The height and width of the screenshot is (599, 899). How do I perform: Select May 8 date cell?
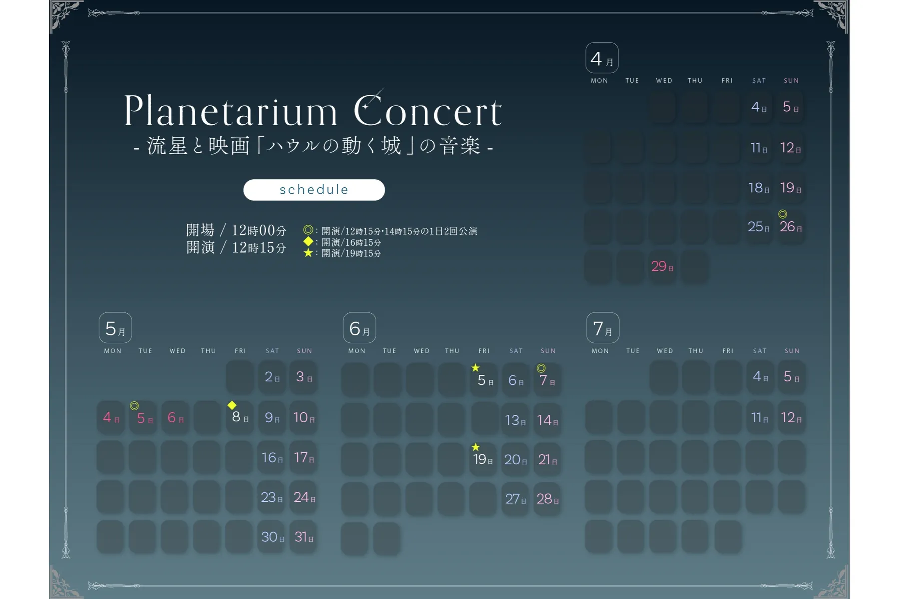point(240,417)
